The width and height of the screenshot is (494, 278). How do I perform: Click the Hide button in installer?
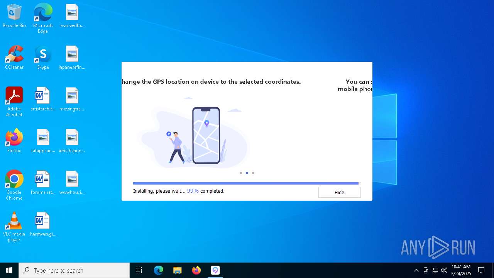tap(339, 192)
